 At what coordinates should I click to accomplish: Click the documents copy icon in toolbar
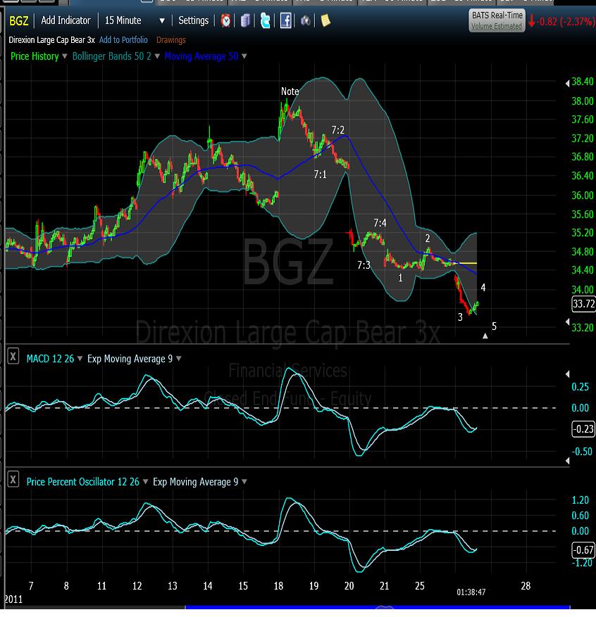click(x=245, y=20)
